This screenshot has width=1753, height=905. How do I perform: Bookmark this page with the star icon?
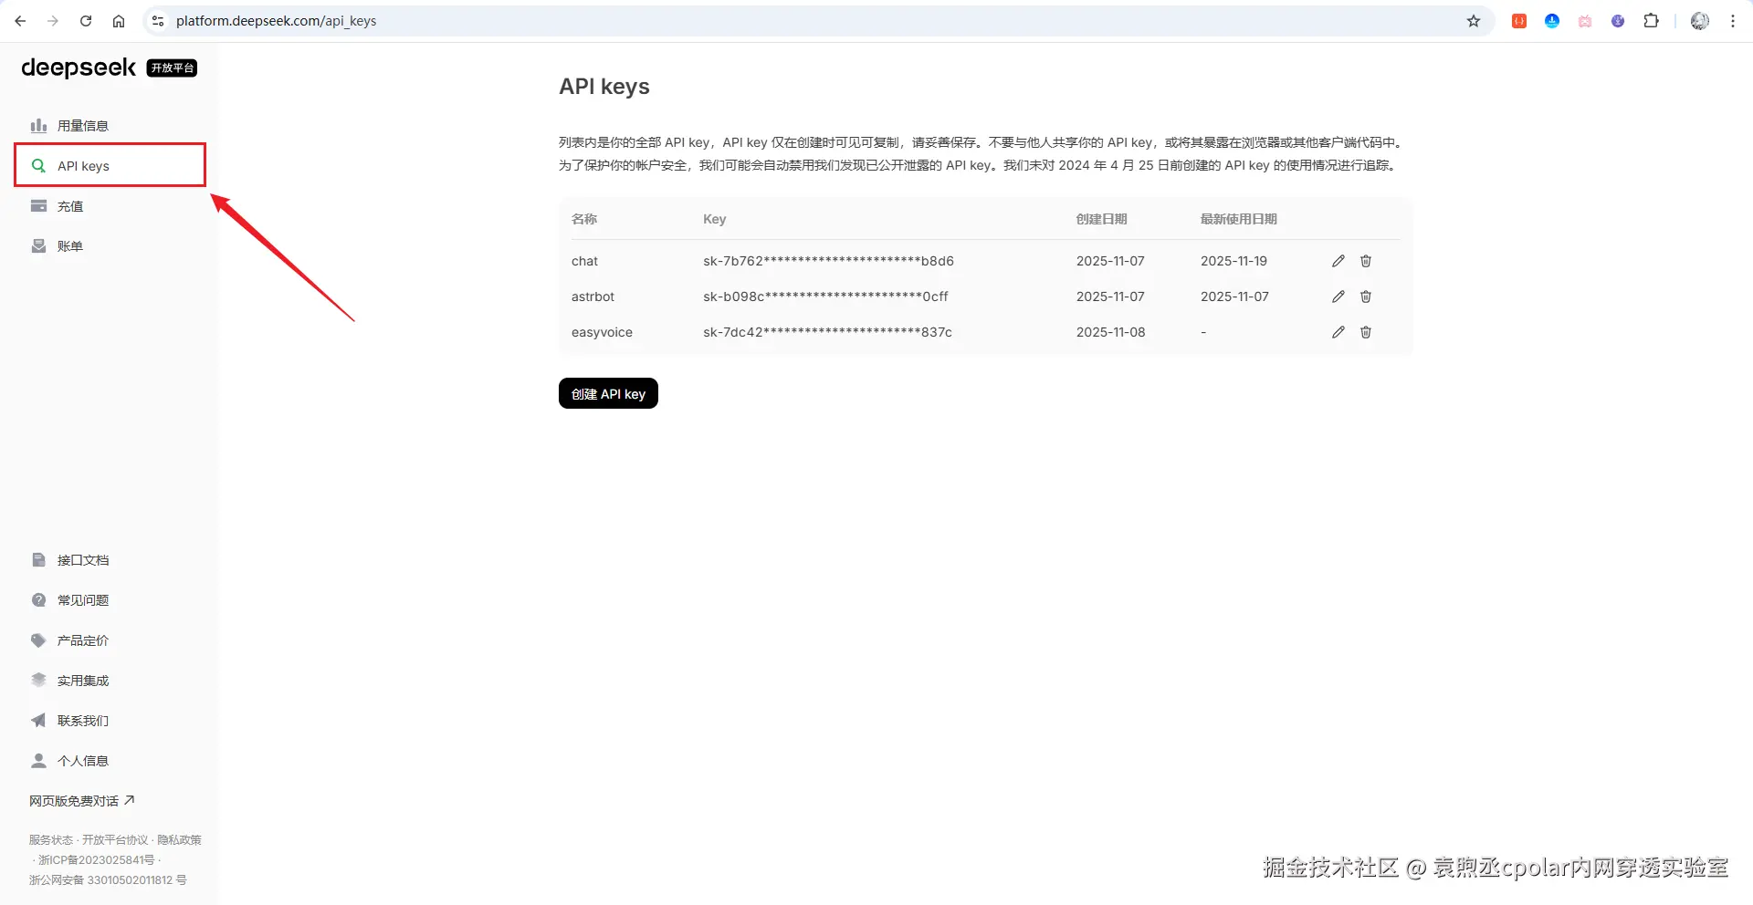(1474, 21)
